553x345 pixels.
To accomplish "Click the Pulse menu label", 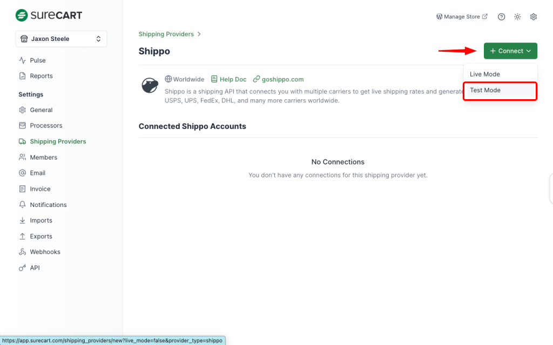I will coord(38,60).
